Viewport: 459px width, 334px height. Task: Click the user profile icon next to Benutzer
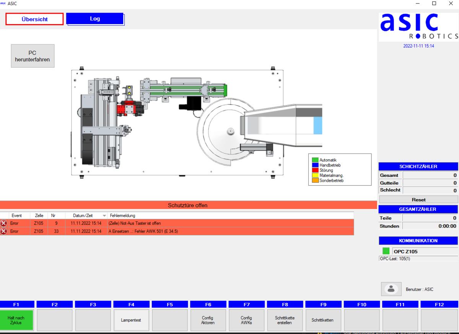pos(391,289)
